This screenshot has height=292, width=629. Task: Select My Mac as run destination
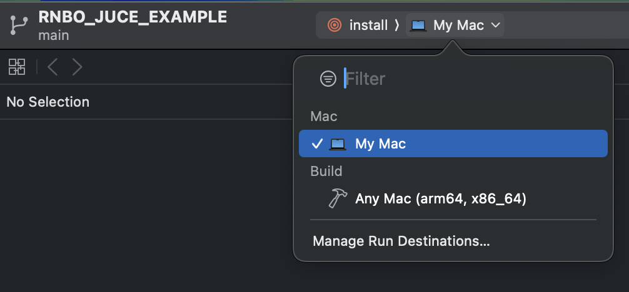click(x=453, y=144)
